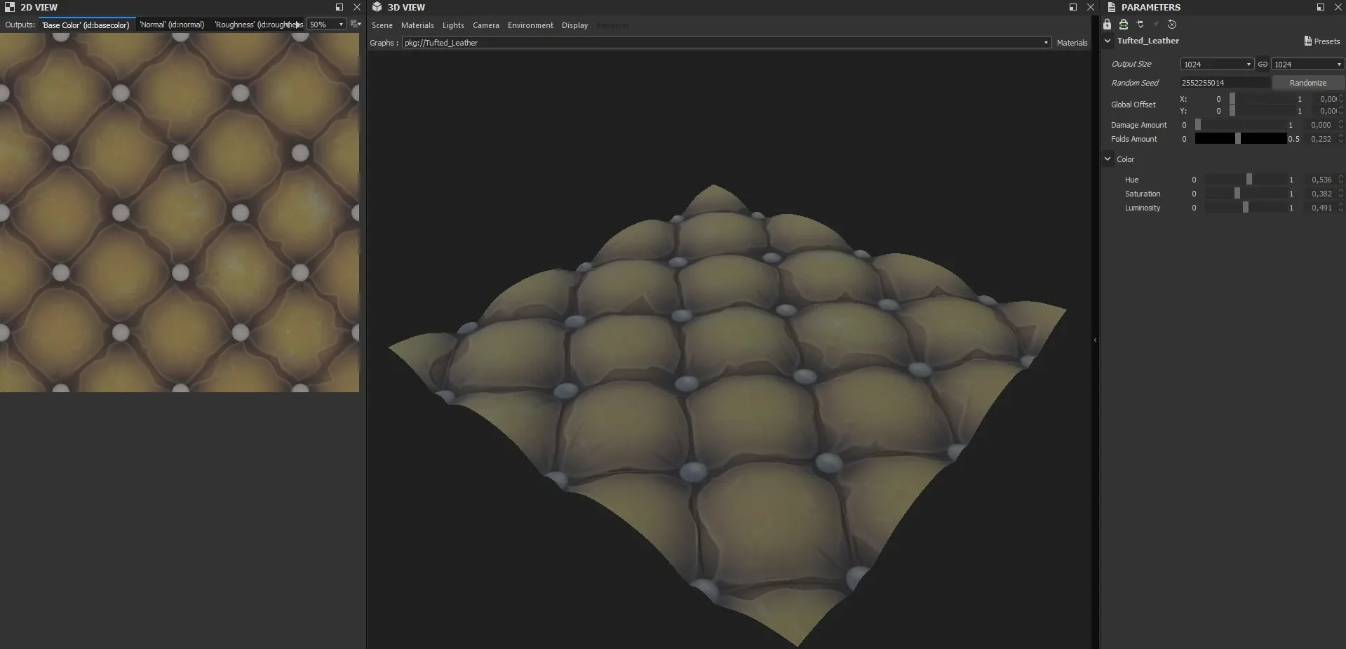Screen dimensions: 1346x649
Task: Click the 3D View cube icon
Action: (377, 7)
